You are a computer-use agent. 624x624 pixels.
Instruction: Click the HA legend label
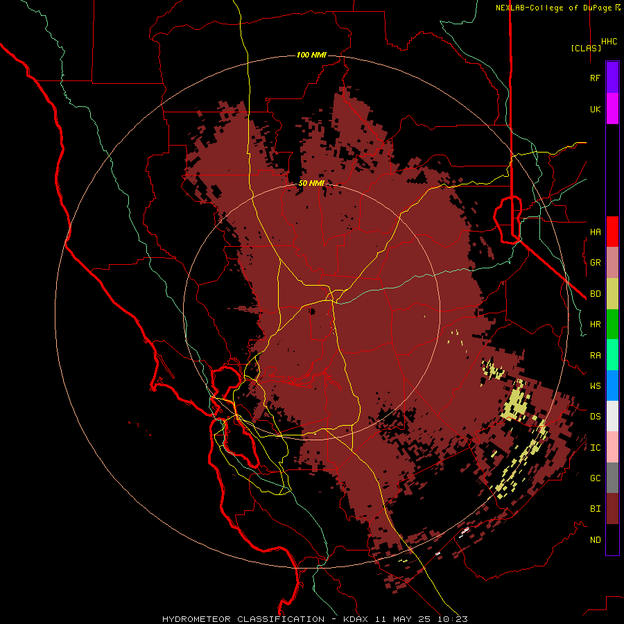pos(596,232)
